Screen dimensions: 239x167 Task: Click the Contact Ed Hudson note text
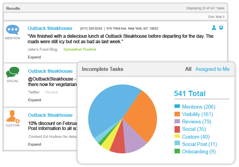pos(53,137)
